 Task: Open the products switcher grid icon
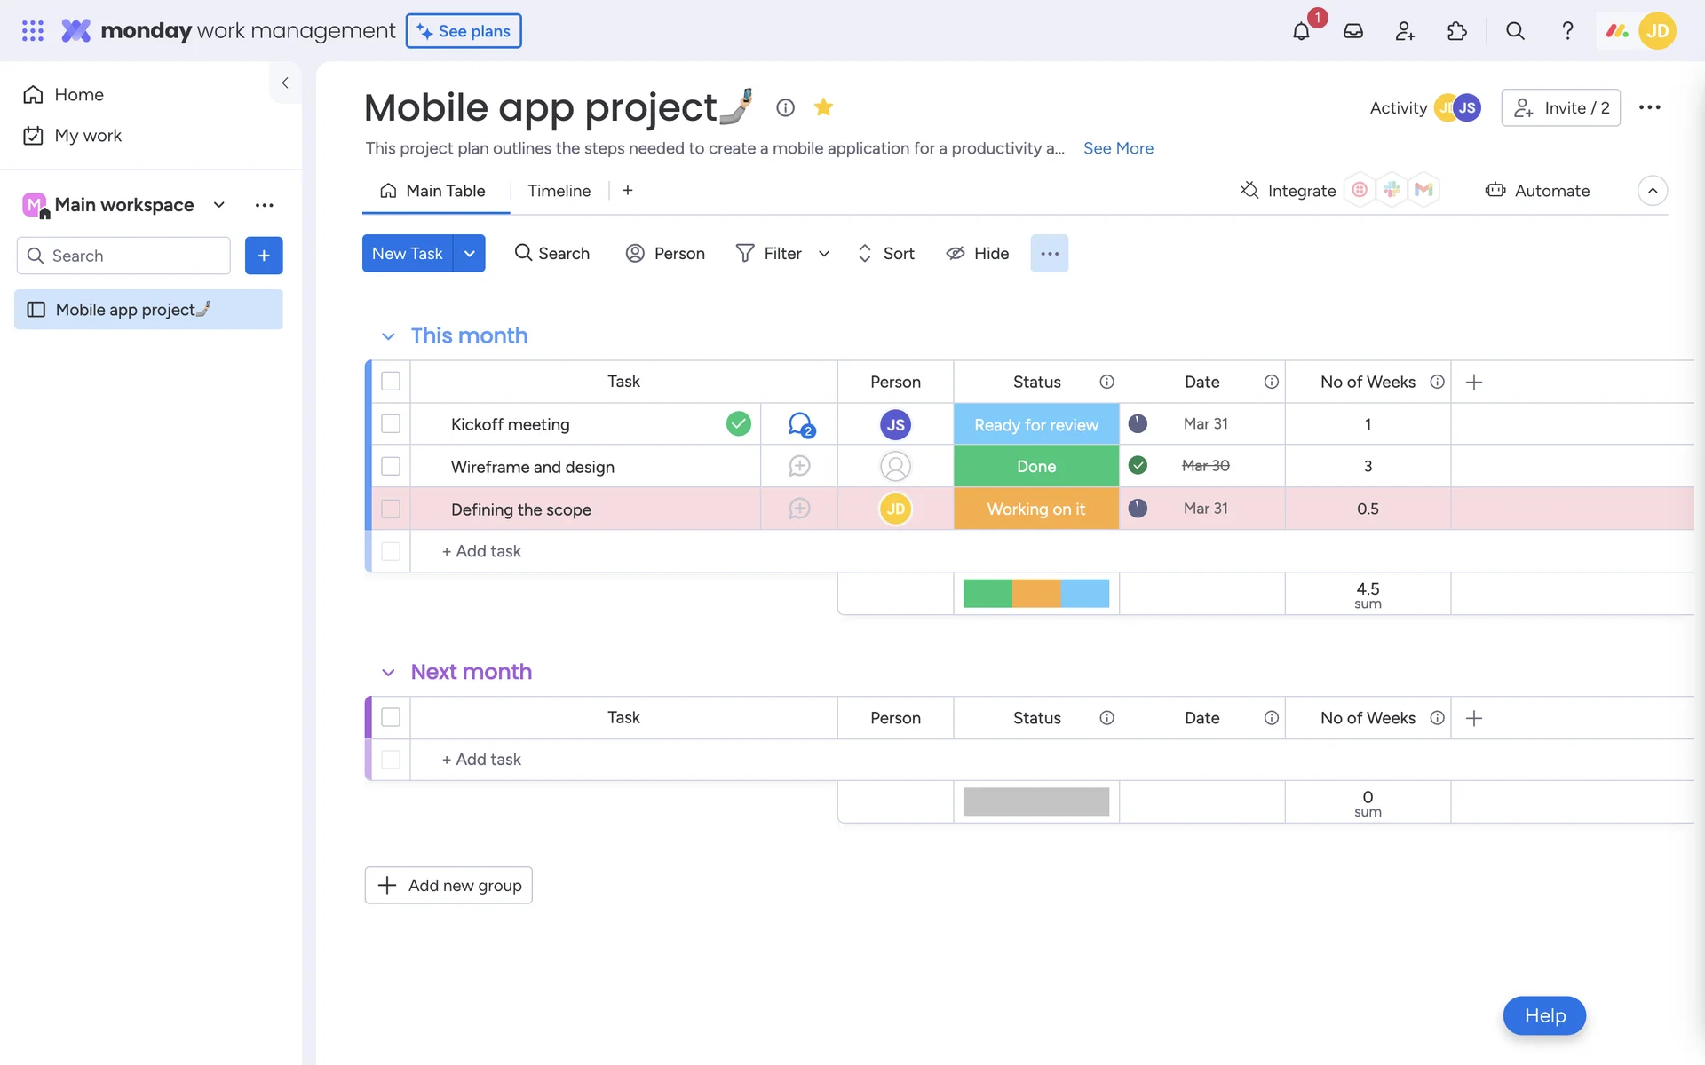tap(33, 31)
